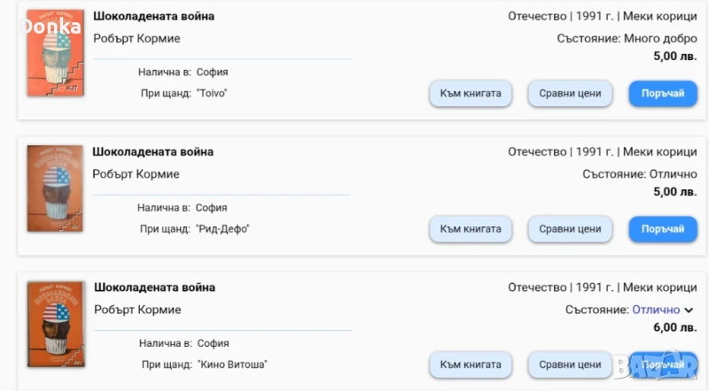Open "Към книгата" for Рид-Дефо listing
Image resolution: width=709 pixels, height=391 pixels.
pyautogui.click(x=471, y=228)
